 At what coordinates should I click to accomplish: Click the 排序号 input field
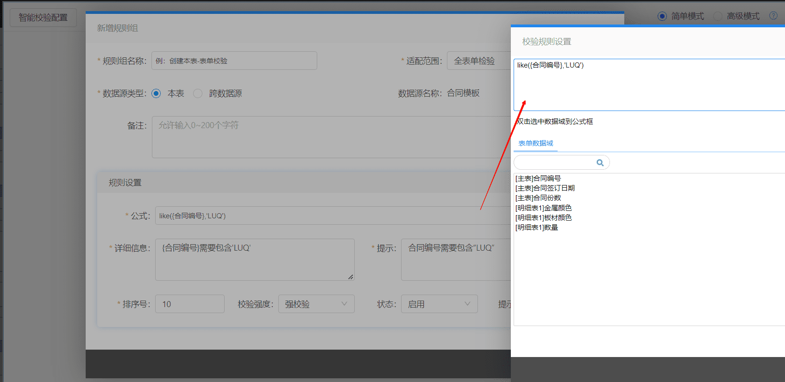(x=190, y=304)
